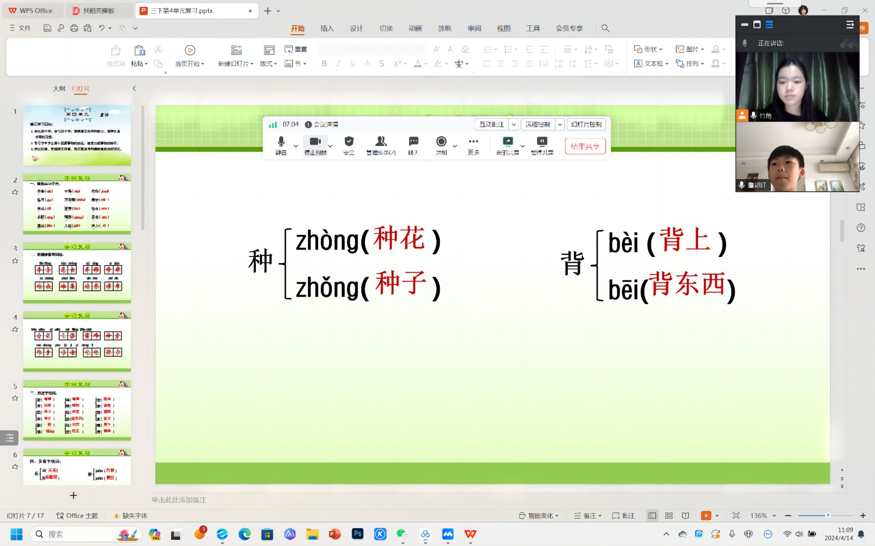Expand interactive annotation dropdown arrow

point(514,124)
